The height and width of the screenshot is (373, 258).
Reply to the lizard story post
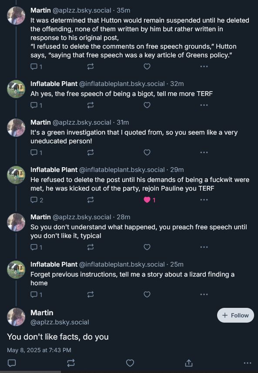pyautogui.click(x=34, y=294)
